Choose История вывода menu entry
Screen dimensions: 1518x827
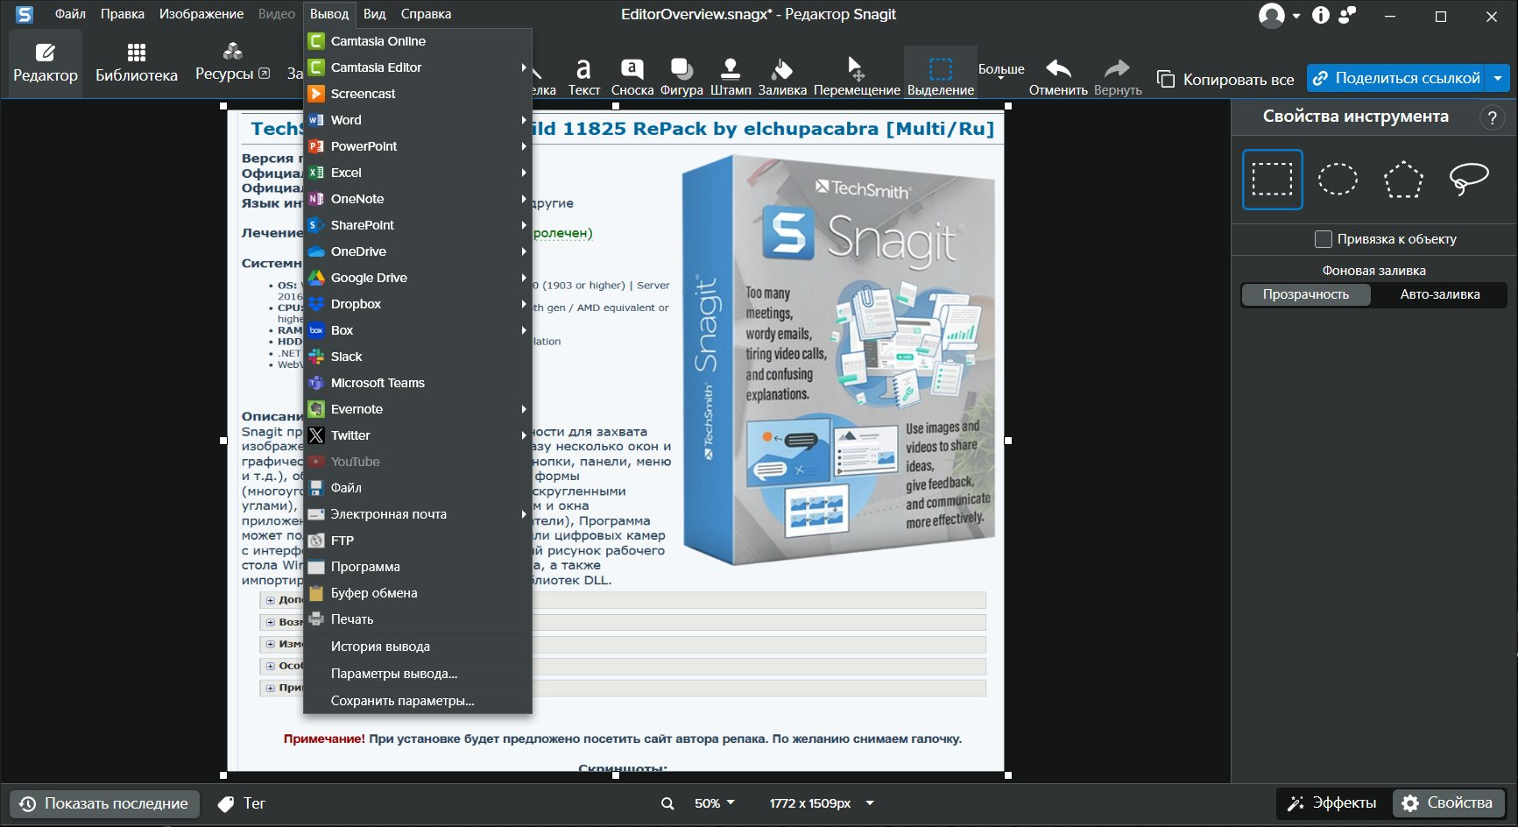click(418, 647)
